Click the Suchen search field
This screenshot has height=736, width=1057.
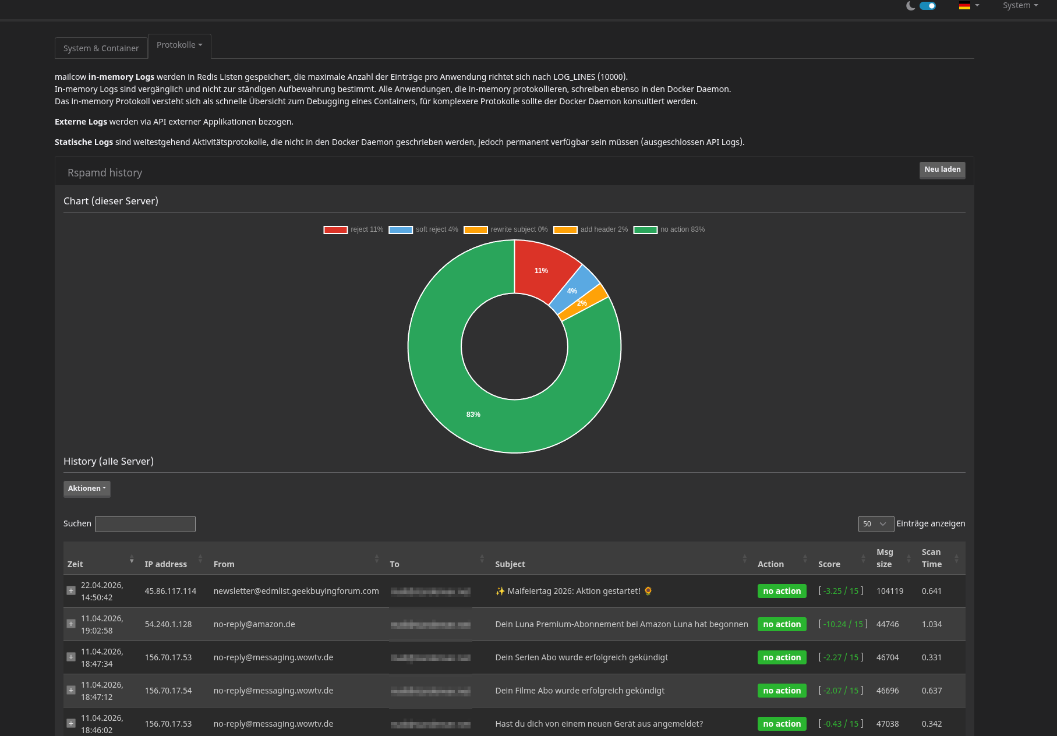pos(145,524)
